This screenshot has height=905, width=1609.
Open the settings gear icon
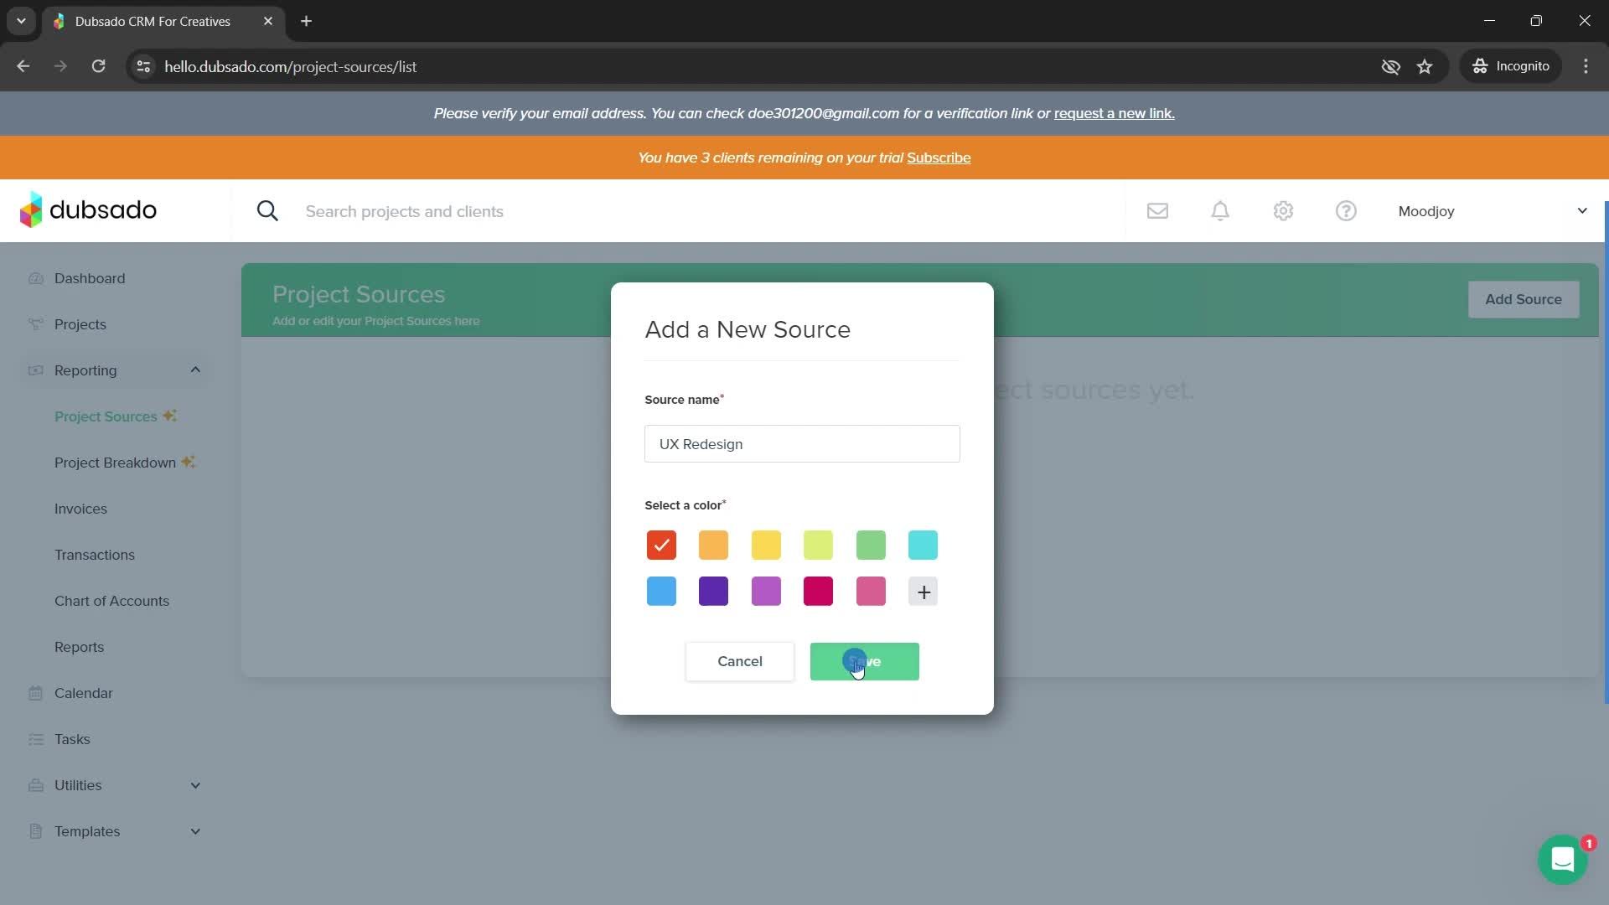tap(1283, 211)
